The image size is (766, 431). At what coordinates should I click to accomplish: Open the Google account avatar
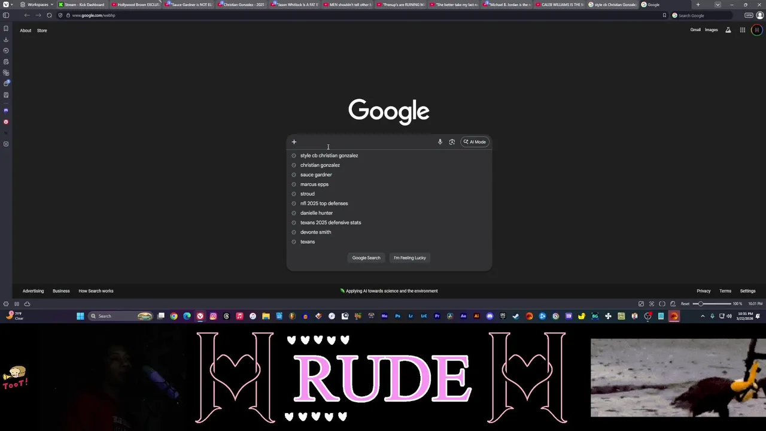[757, 30]
